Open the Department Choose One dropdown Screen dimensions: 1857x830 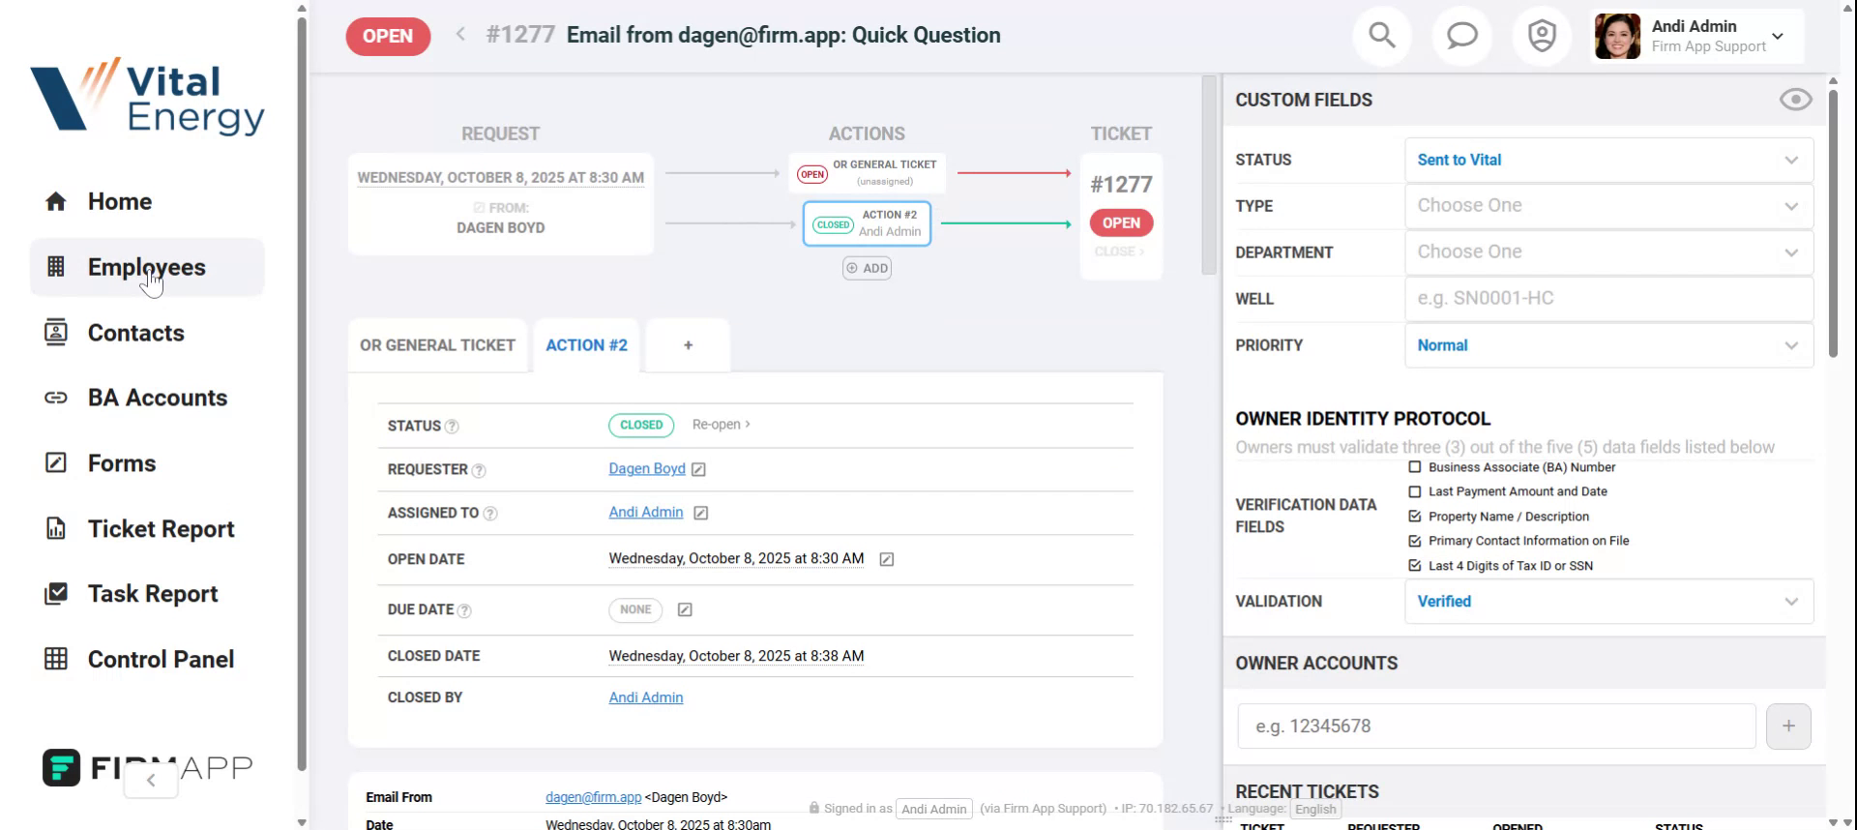pyautogui.click(x=1607, y=252)
